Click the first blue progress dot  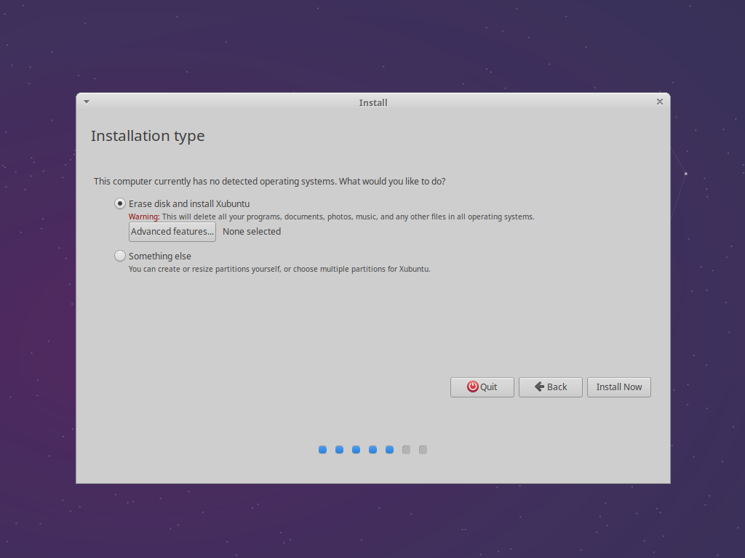point(322,450)
